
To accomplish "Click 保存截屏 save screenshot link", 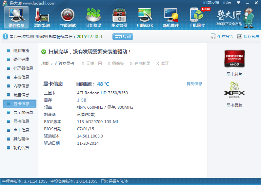I will [x=251, y=36].
